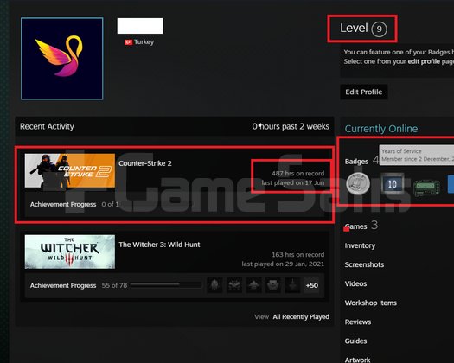Open fourth Witcher achievement icon
The height and width of the screenshot is (363, 454).
(273, 285)
